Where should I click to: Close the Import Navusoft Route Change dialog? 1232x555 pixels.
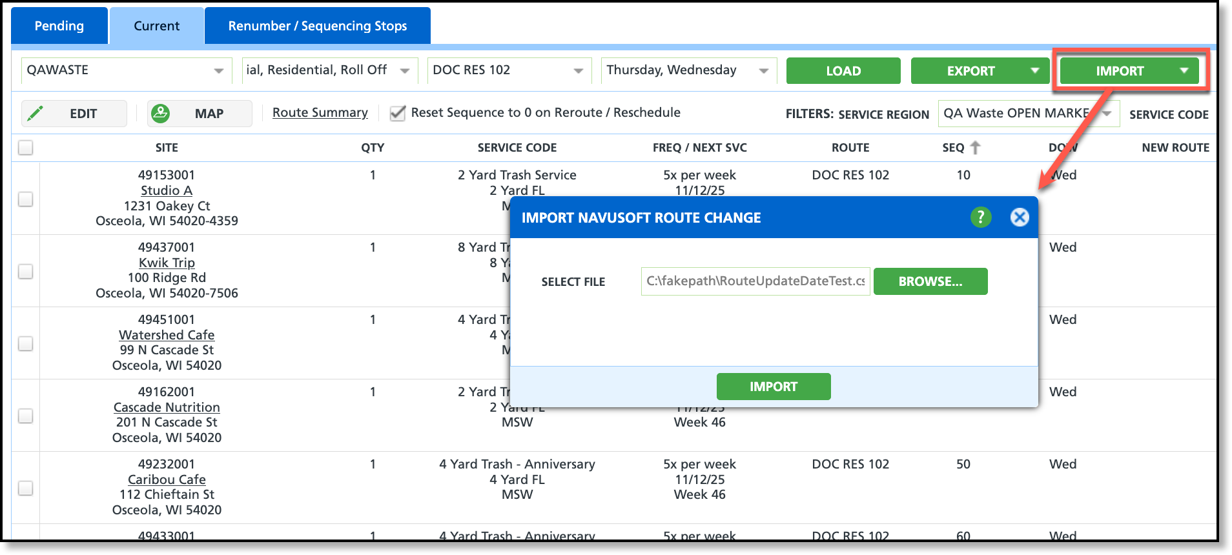pos(1020,217)
